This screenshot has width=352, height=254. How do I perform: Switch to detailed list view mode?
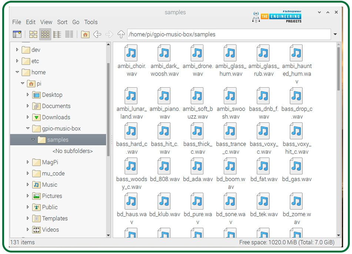[x=69, y=34]
